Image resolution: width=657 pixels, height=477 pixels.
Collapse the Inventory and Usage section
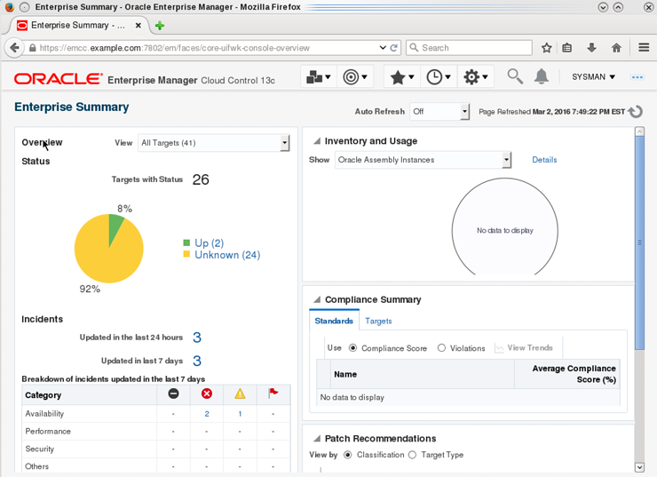[317, 141]
